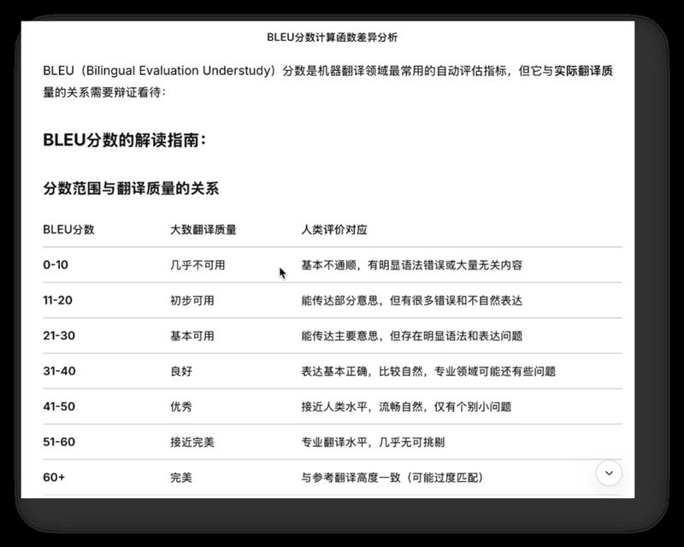Select the '0-10' score range cell
The width and height of the screenshot is (684, 547).
coord(56,265)
